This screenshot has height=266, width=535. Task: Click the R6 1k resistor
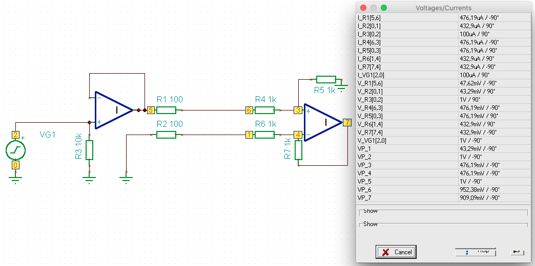(264, 135)
